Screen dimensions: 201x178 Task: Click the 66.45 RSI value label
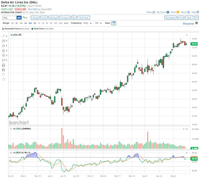[194, 159]
